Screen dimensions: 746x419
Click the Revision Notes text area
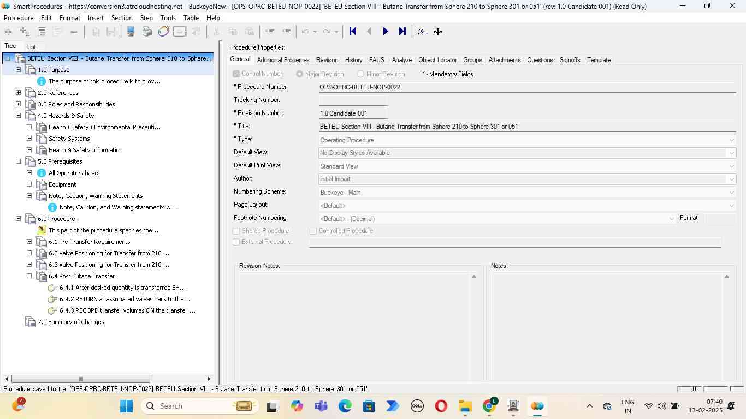pos(355,326)
